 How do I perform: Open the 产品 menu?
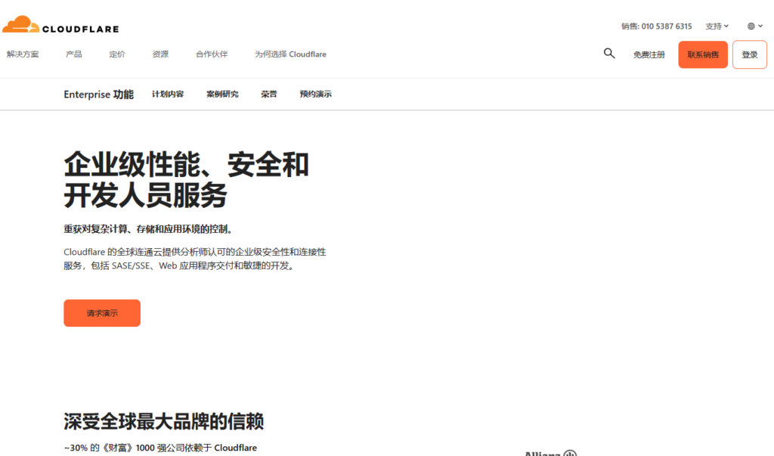point(74,54)
